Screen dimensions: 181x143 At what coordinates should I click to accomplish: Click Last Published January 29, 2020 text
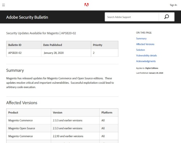point(150,73)
